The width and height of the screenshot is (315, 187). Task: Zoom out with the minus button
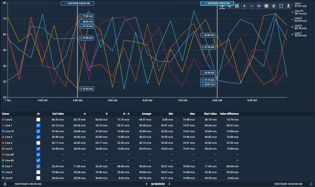click(251, 6)
